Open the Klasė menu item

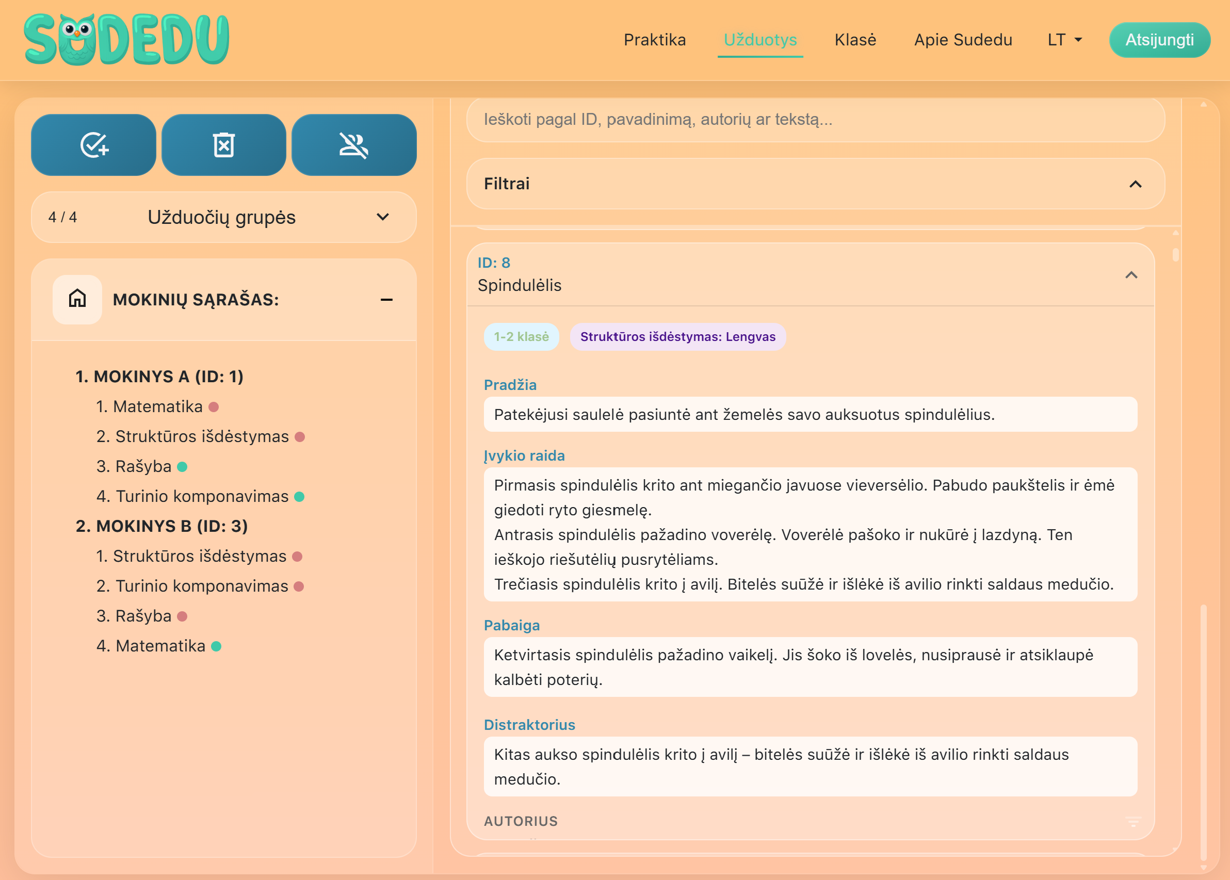tap(855, 40)
